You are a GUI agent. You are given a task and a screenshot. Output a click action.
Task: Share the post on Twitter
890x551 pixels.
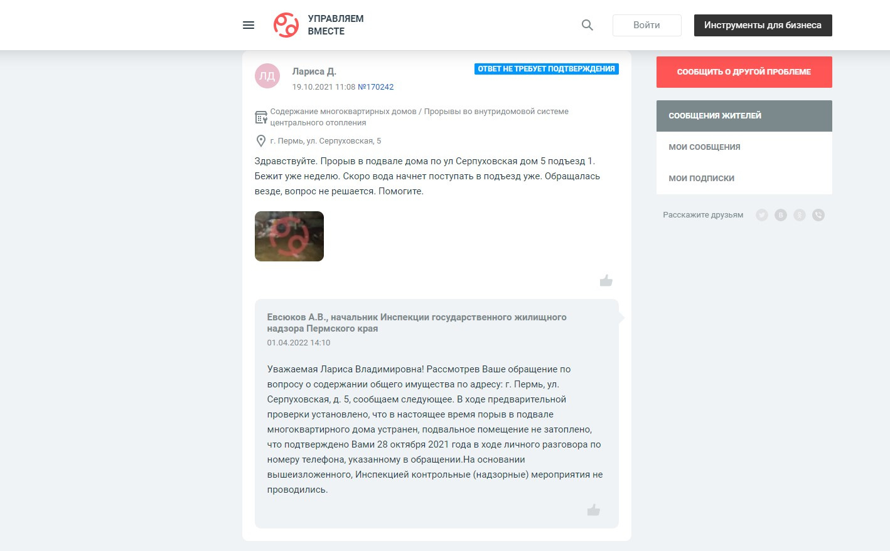(762, 215)
